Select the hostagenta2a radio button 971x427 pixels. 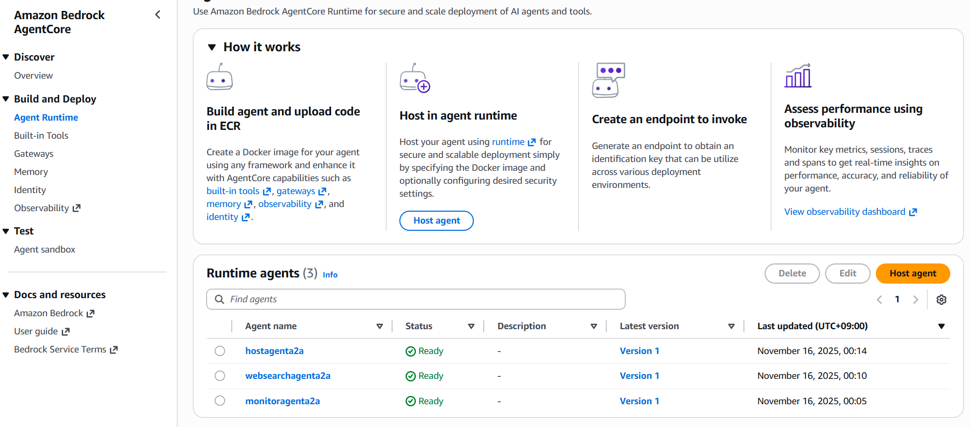(220, 351)
